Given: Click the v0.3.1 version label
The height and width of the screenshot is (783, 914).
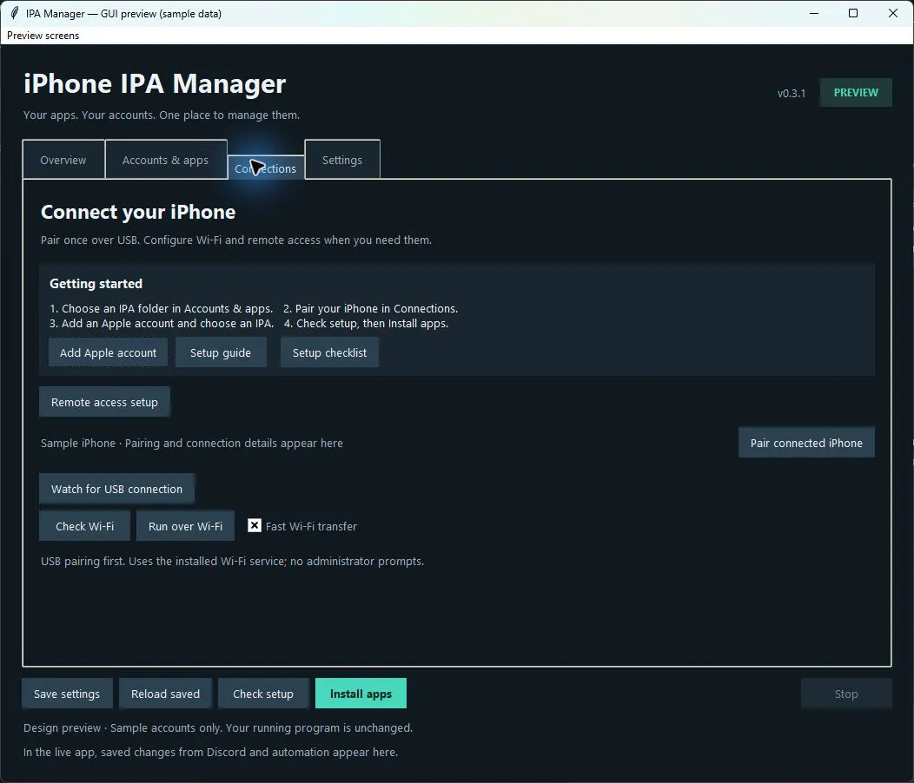Looking at the screenshot, I should pos(791,93).
